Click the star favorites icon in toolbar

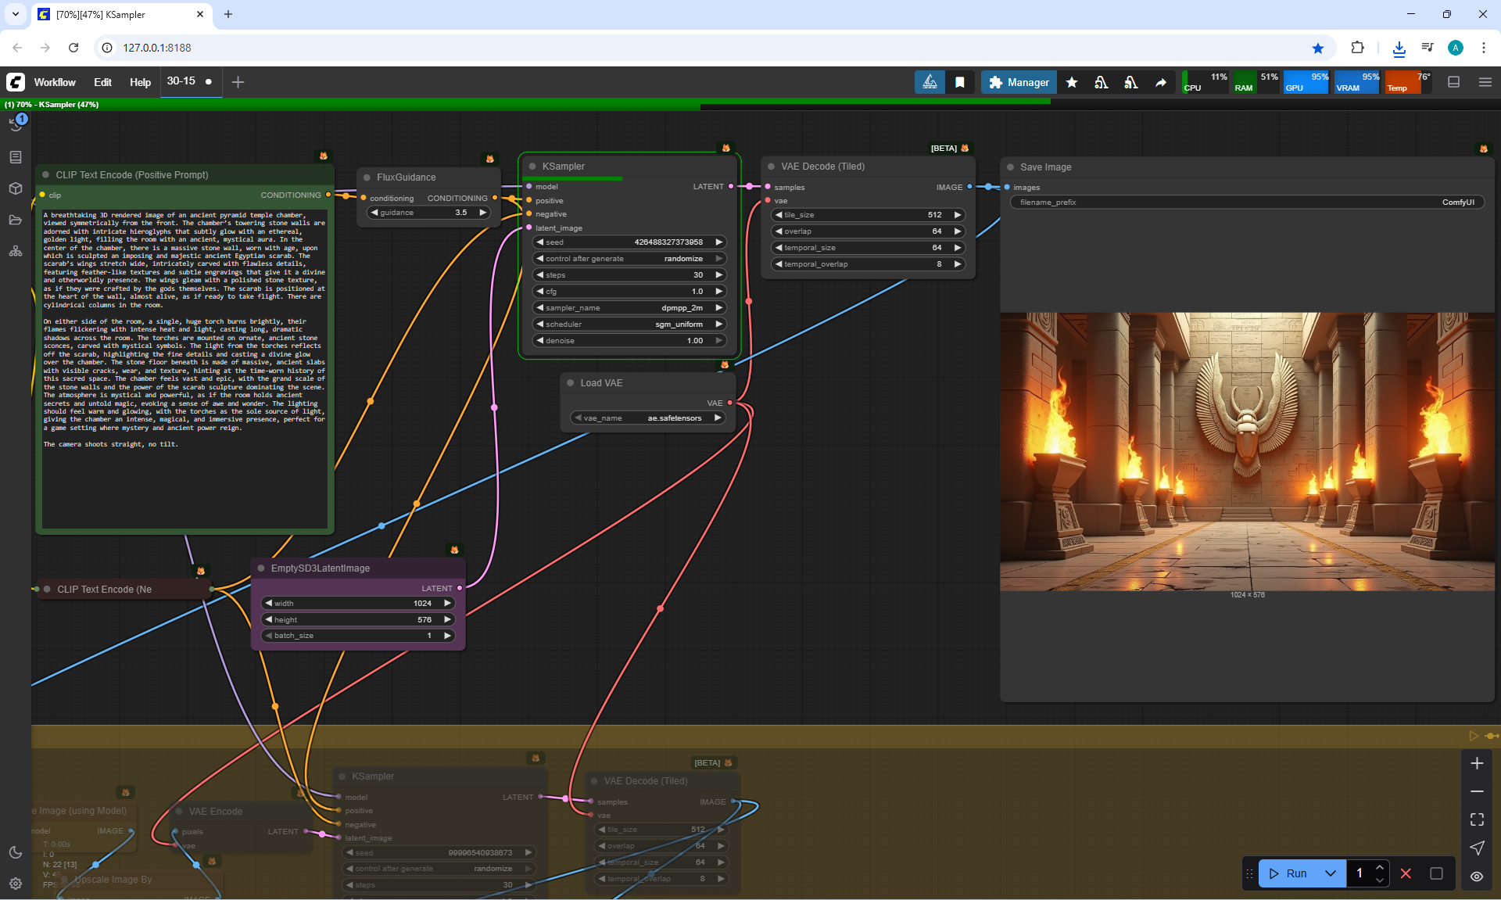1072,82
